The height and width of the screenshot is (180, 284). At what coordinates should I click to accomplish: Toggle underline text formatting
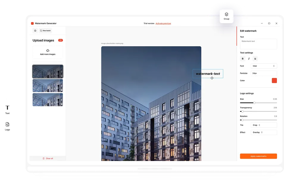pos(255,59)
